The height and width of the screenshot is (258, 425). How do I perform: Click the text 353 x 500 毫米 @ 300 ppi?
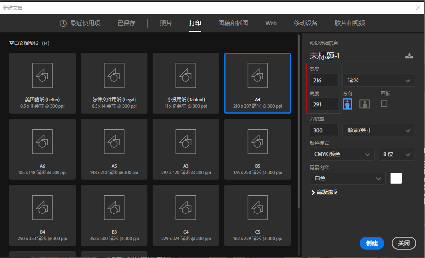click(114, 238)
